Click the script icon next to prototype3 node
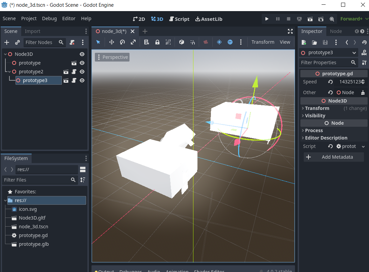 point(74,80)
